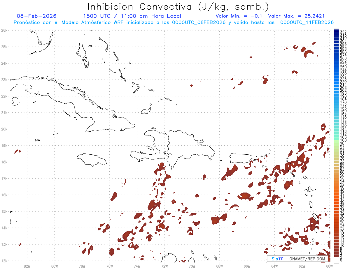Click the 20N latitude axis label
Viewport: 350px width, 270px height.
coord(4,129)
